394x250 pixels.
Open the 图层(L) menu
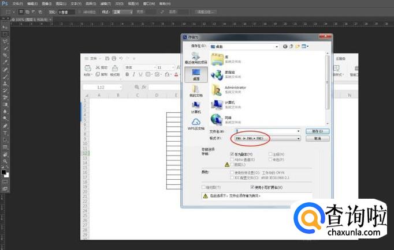tap(61, 4)
